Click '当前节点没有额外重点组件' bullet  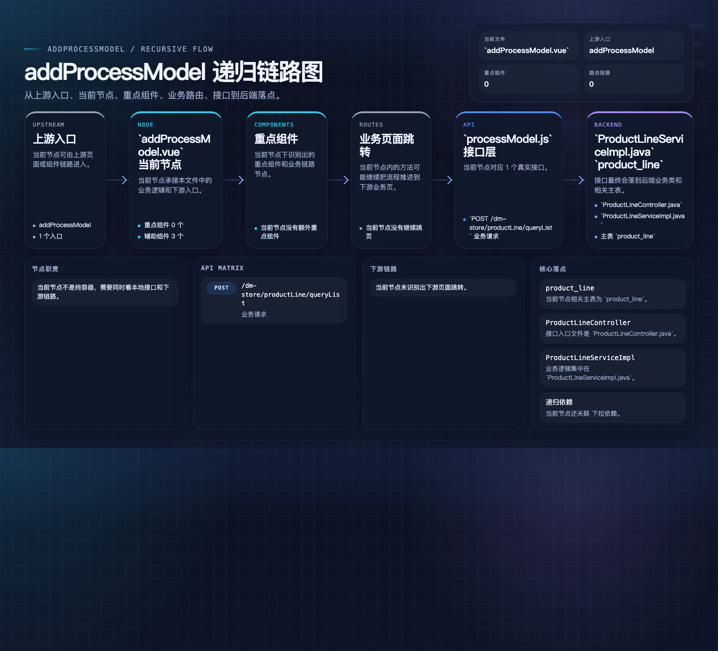click(x=289, y=232)
